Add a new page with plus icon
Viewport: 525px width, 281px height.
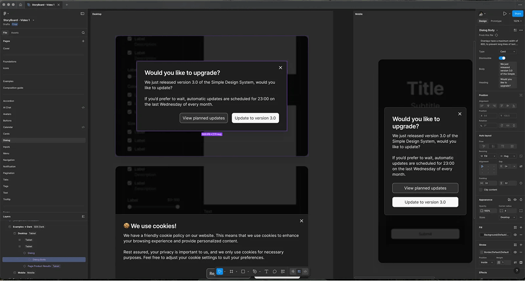point(83,41)
